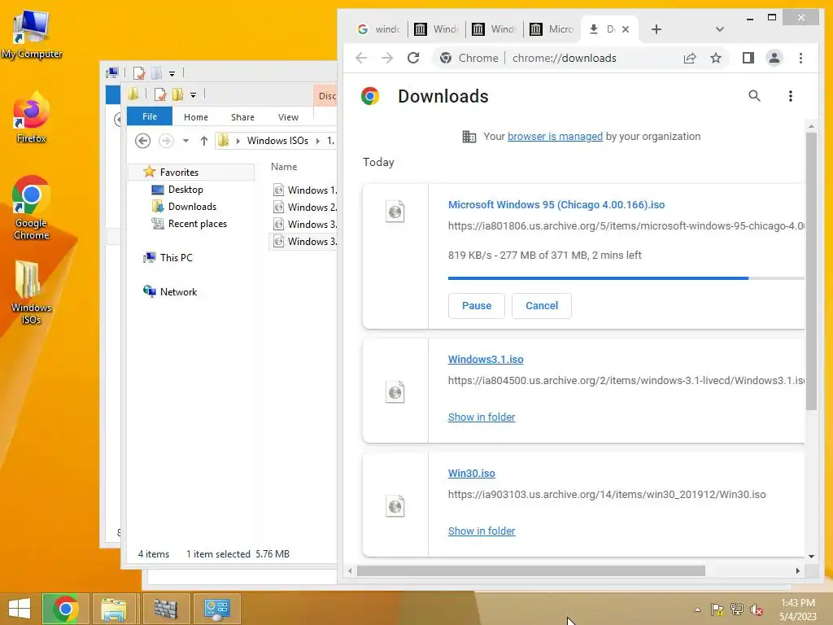Open File Explorer from the taskbar

pos(114,609)
